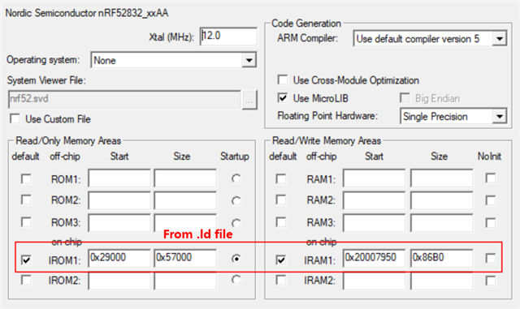Click the RAM3 Start field
Screen dimensions: 520x309
point(374,222)
